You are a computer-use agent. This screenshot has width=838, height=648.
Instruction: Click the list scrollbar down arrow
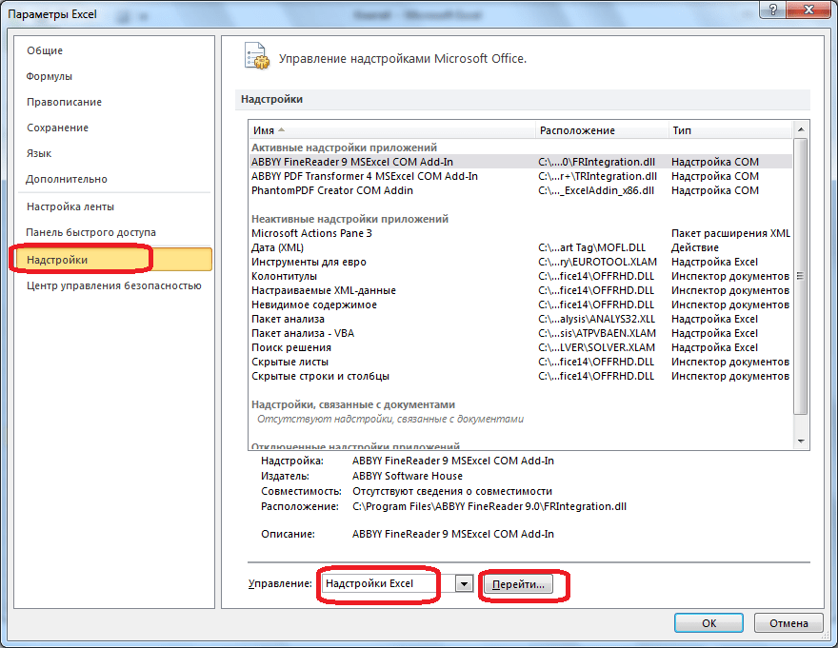point(801,442)
